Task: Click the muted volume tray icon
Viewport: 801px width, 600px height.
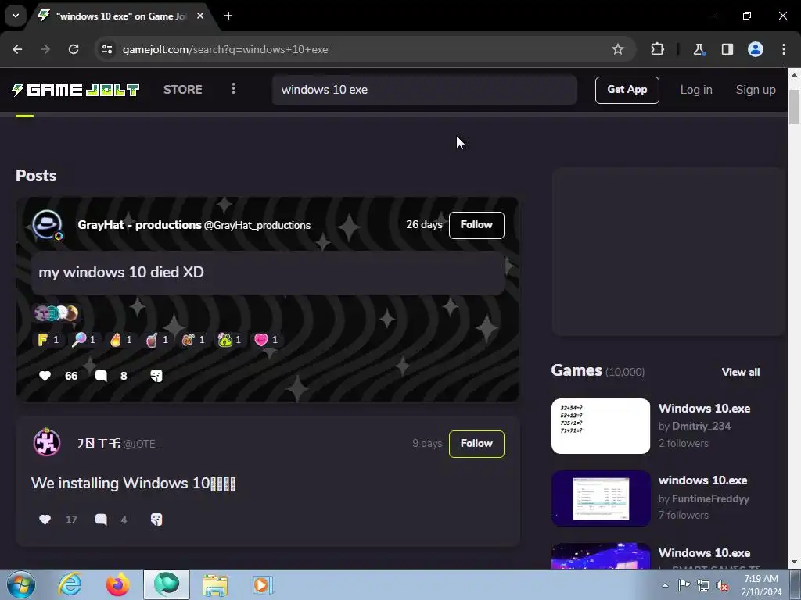Action: pos(722,585)
